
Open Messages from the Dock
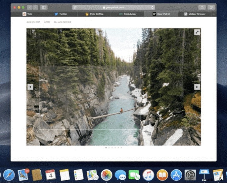pos(120,175)
